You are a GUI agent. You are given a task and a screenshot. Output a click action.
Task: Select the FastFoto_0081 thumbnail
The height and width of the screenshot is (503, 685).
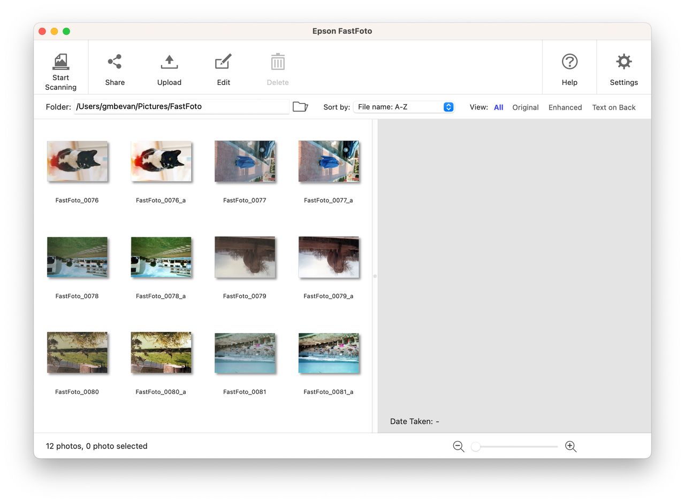(245, 353)
